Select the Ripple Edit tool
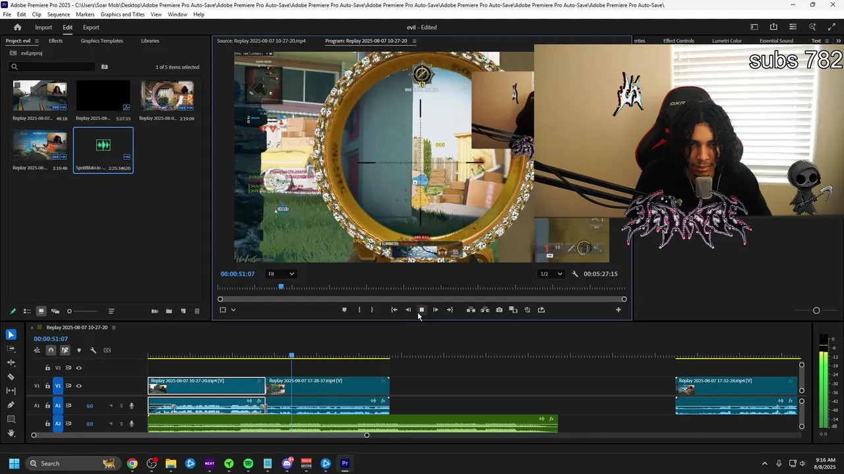 11,363
